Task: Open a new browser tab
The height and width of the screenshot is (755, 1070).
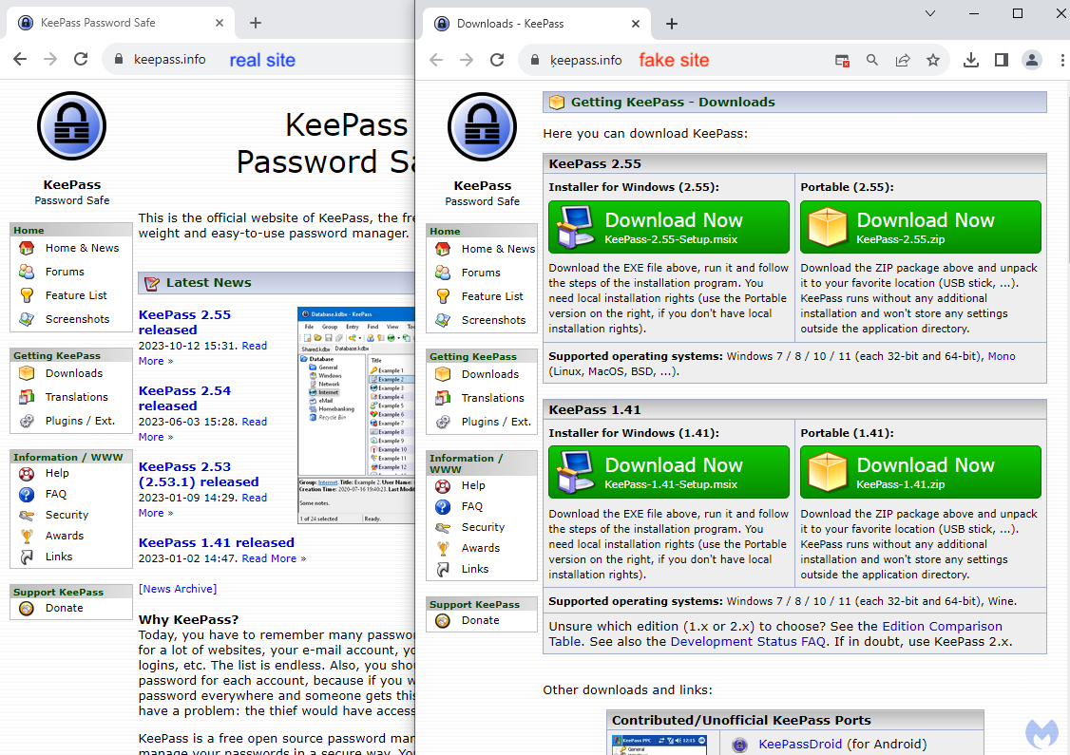Action: (x=672, y=24)
